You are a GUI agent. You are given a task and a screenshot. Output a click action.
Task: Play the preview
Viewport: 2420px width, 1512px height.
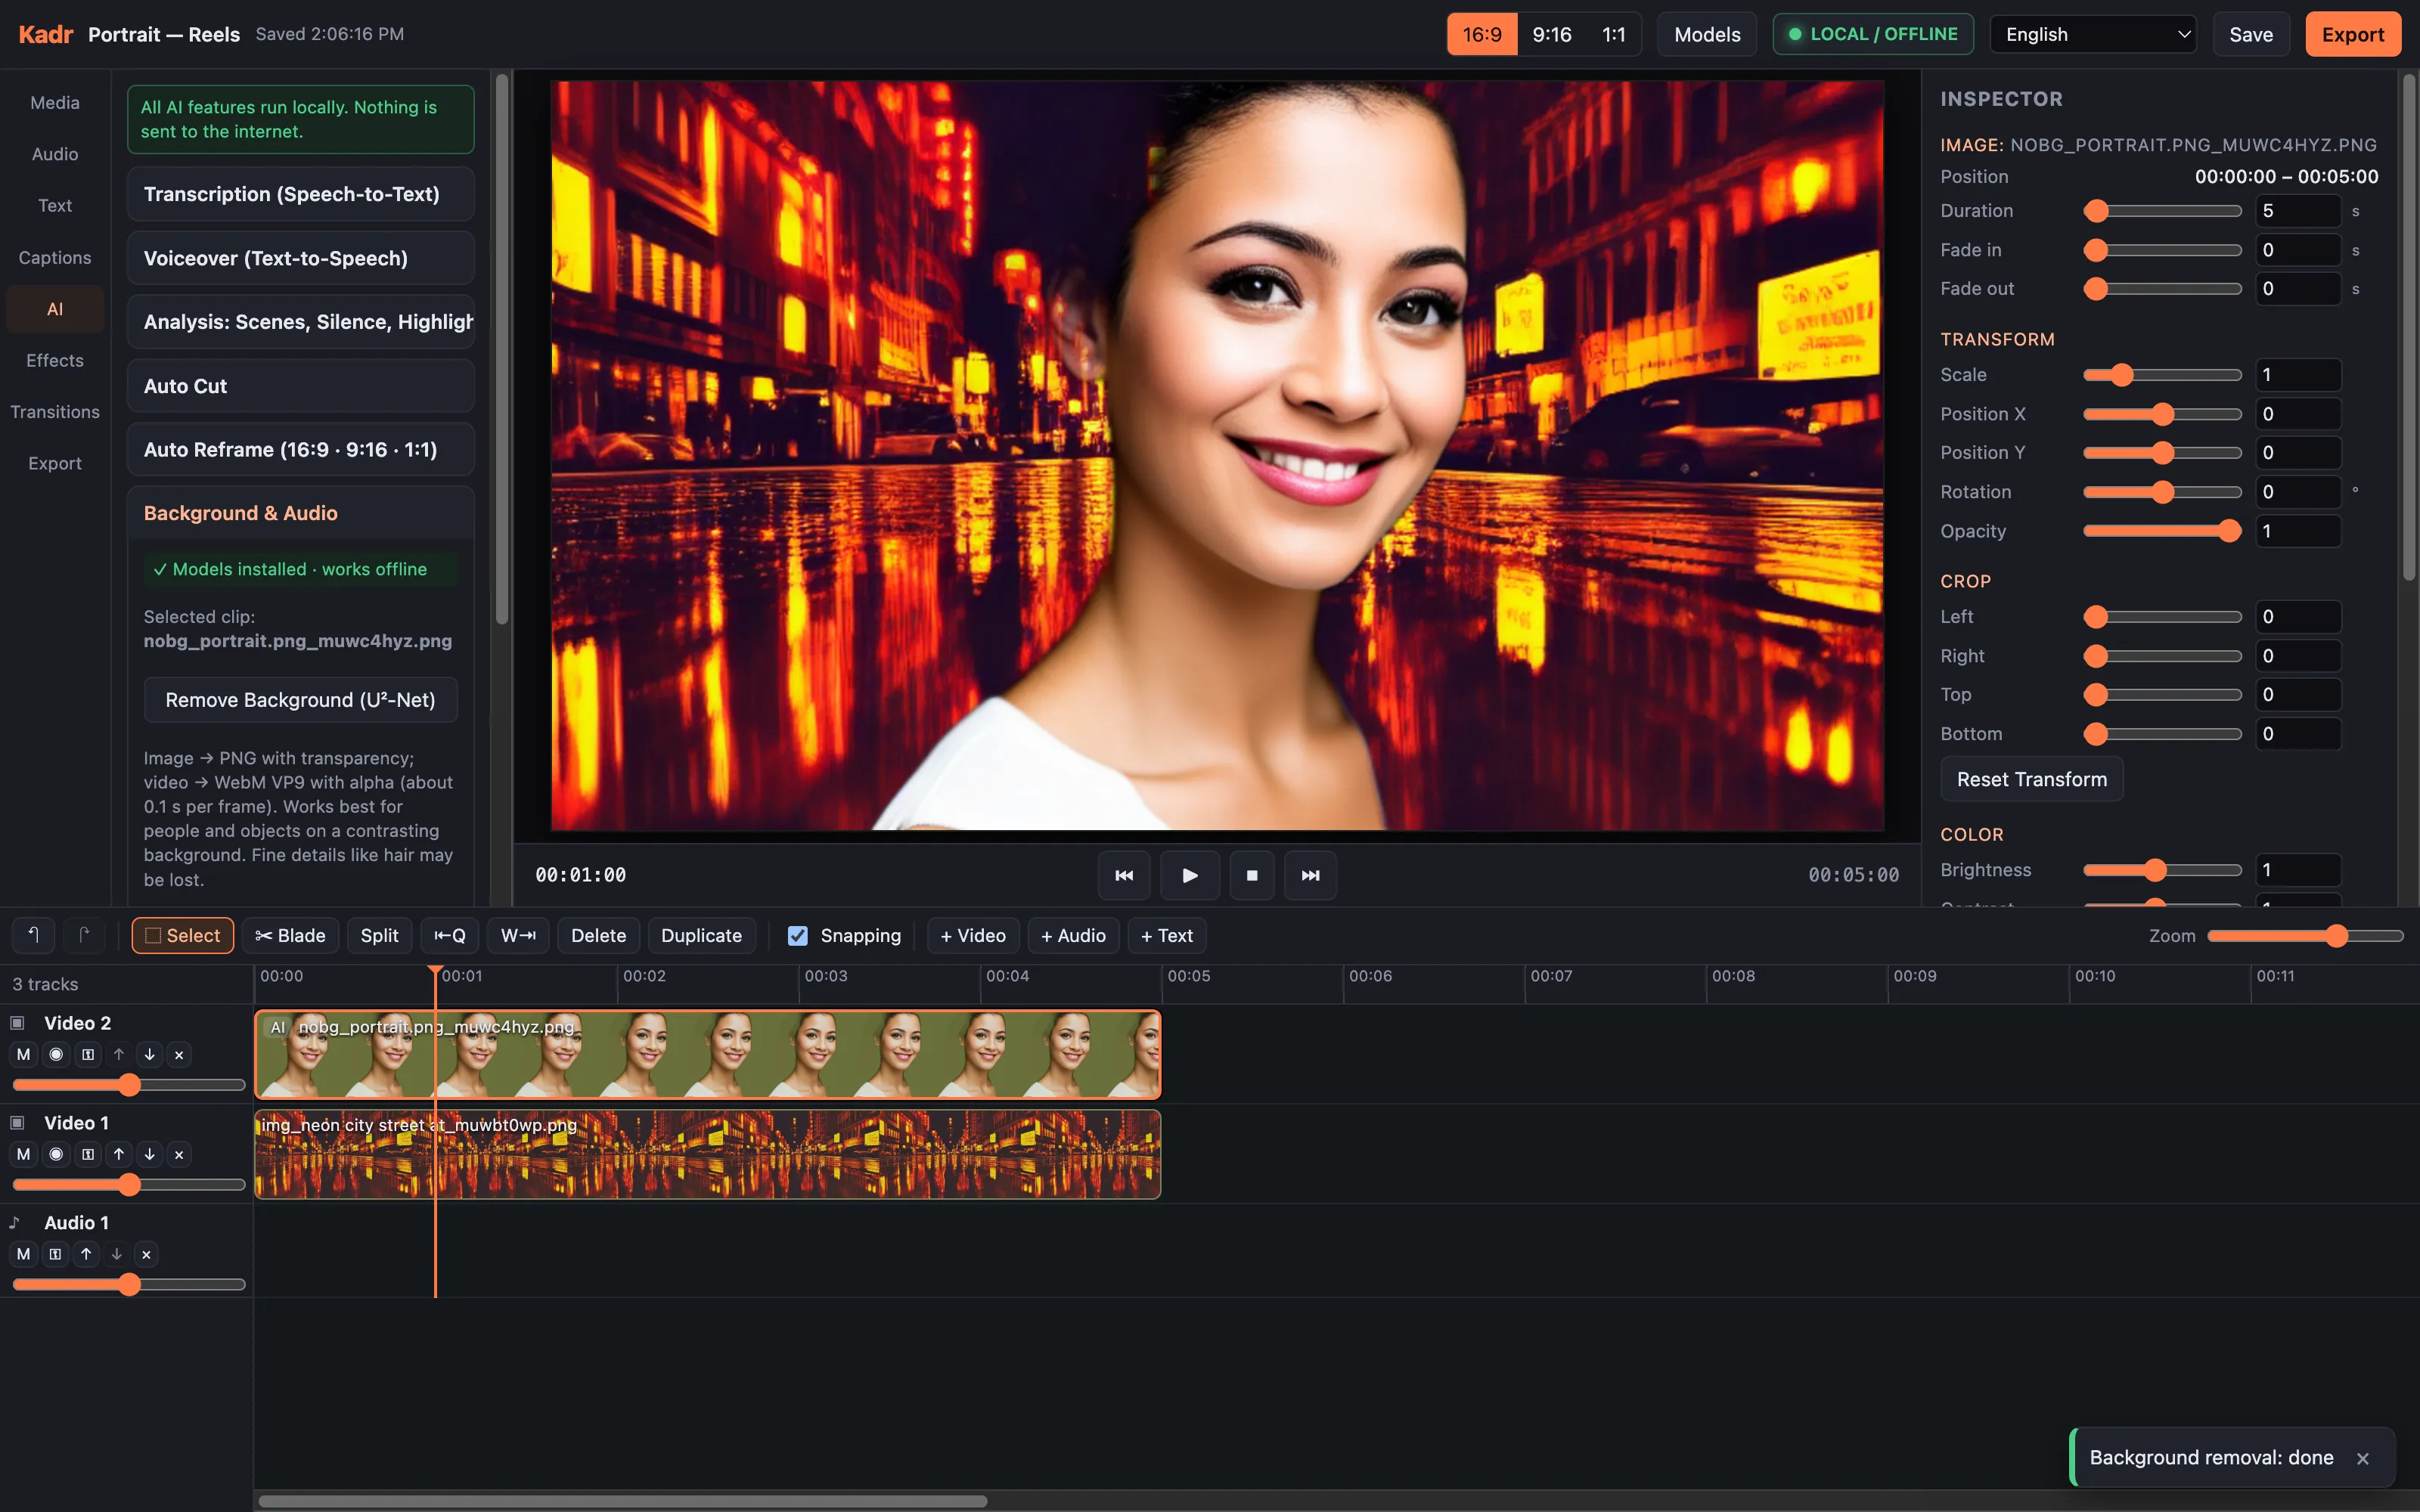coord(1189,875)
